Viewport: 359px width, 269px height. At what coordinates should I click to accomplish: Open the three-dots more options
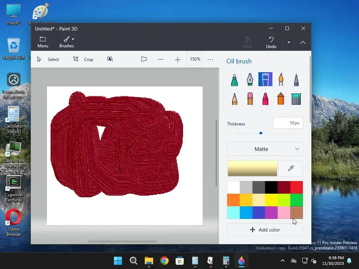[210, 60]
